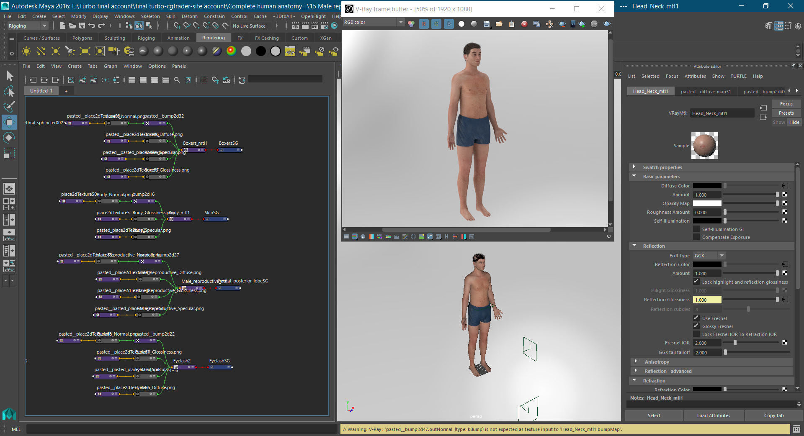Toggle the blue B channel in frame buffer
The image size is (804, 436).
pos(449,24)
